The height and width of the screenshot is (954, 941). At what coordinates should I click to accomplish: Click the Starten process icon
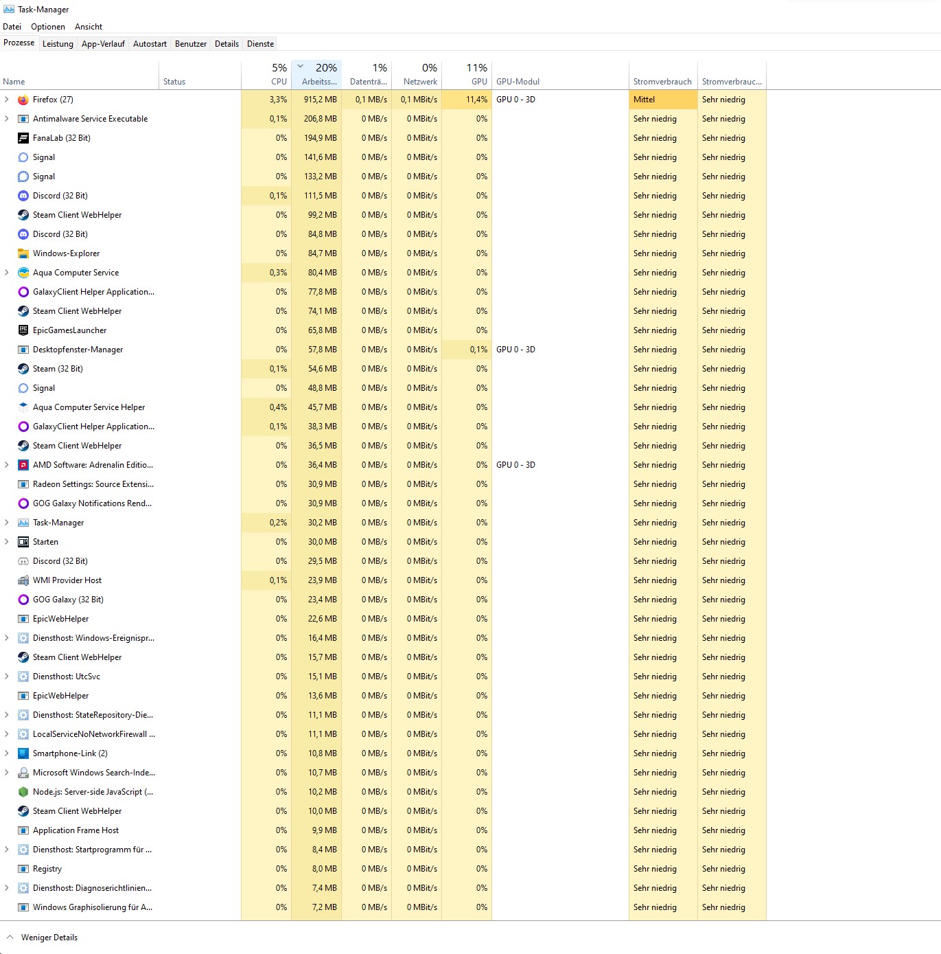point(23,542)
